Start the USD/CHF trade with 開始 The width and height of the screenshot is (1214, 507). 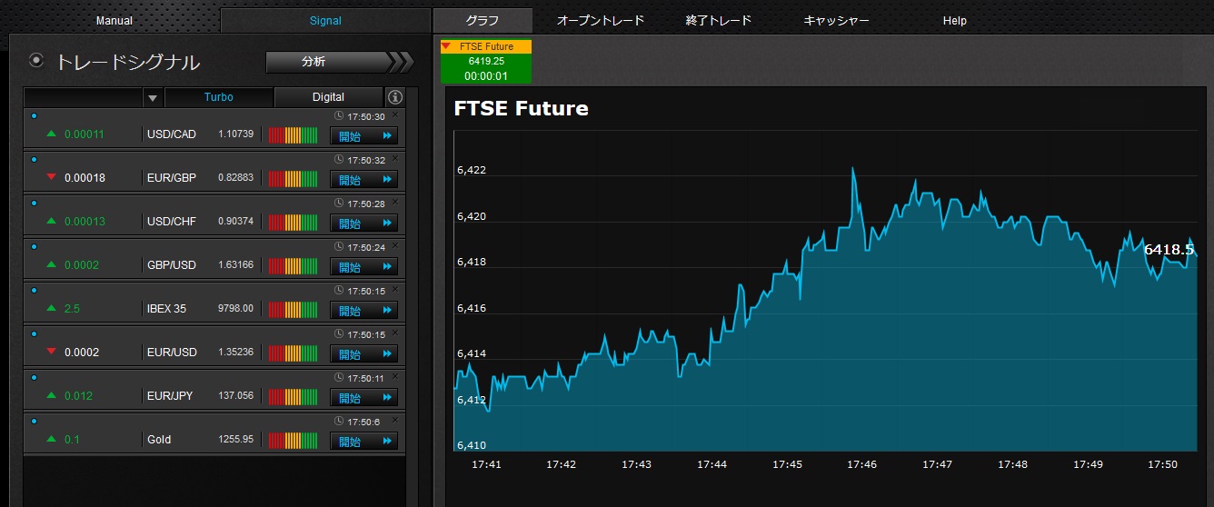363,224
